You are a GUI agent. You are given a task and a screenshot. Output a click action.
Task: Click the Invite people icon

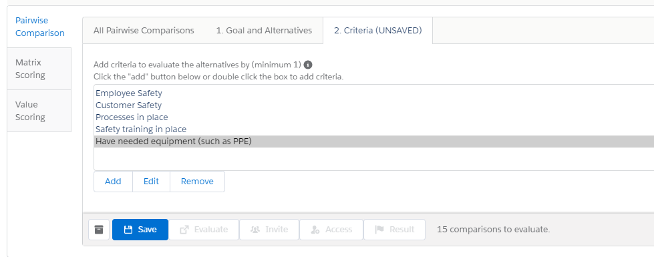(x=255, y=230)
